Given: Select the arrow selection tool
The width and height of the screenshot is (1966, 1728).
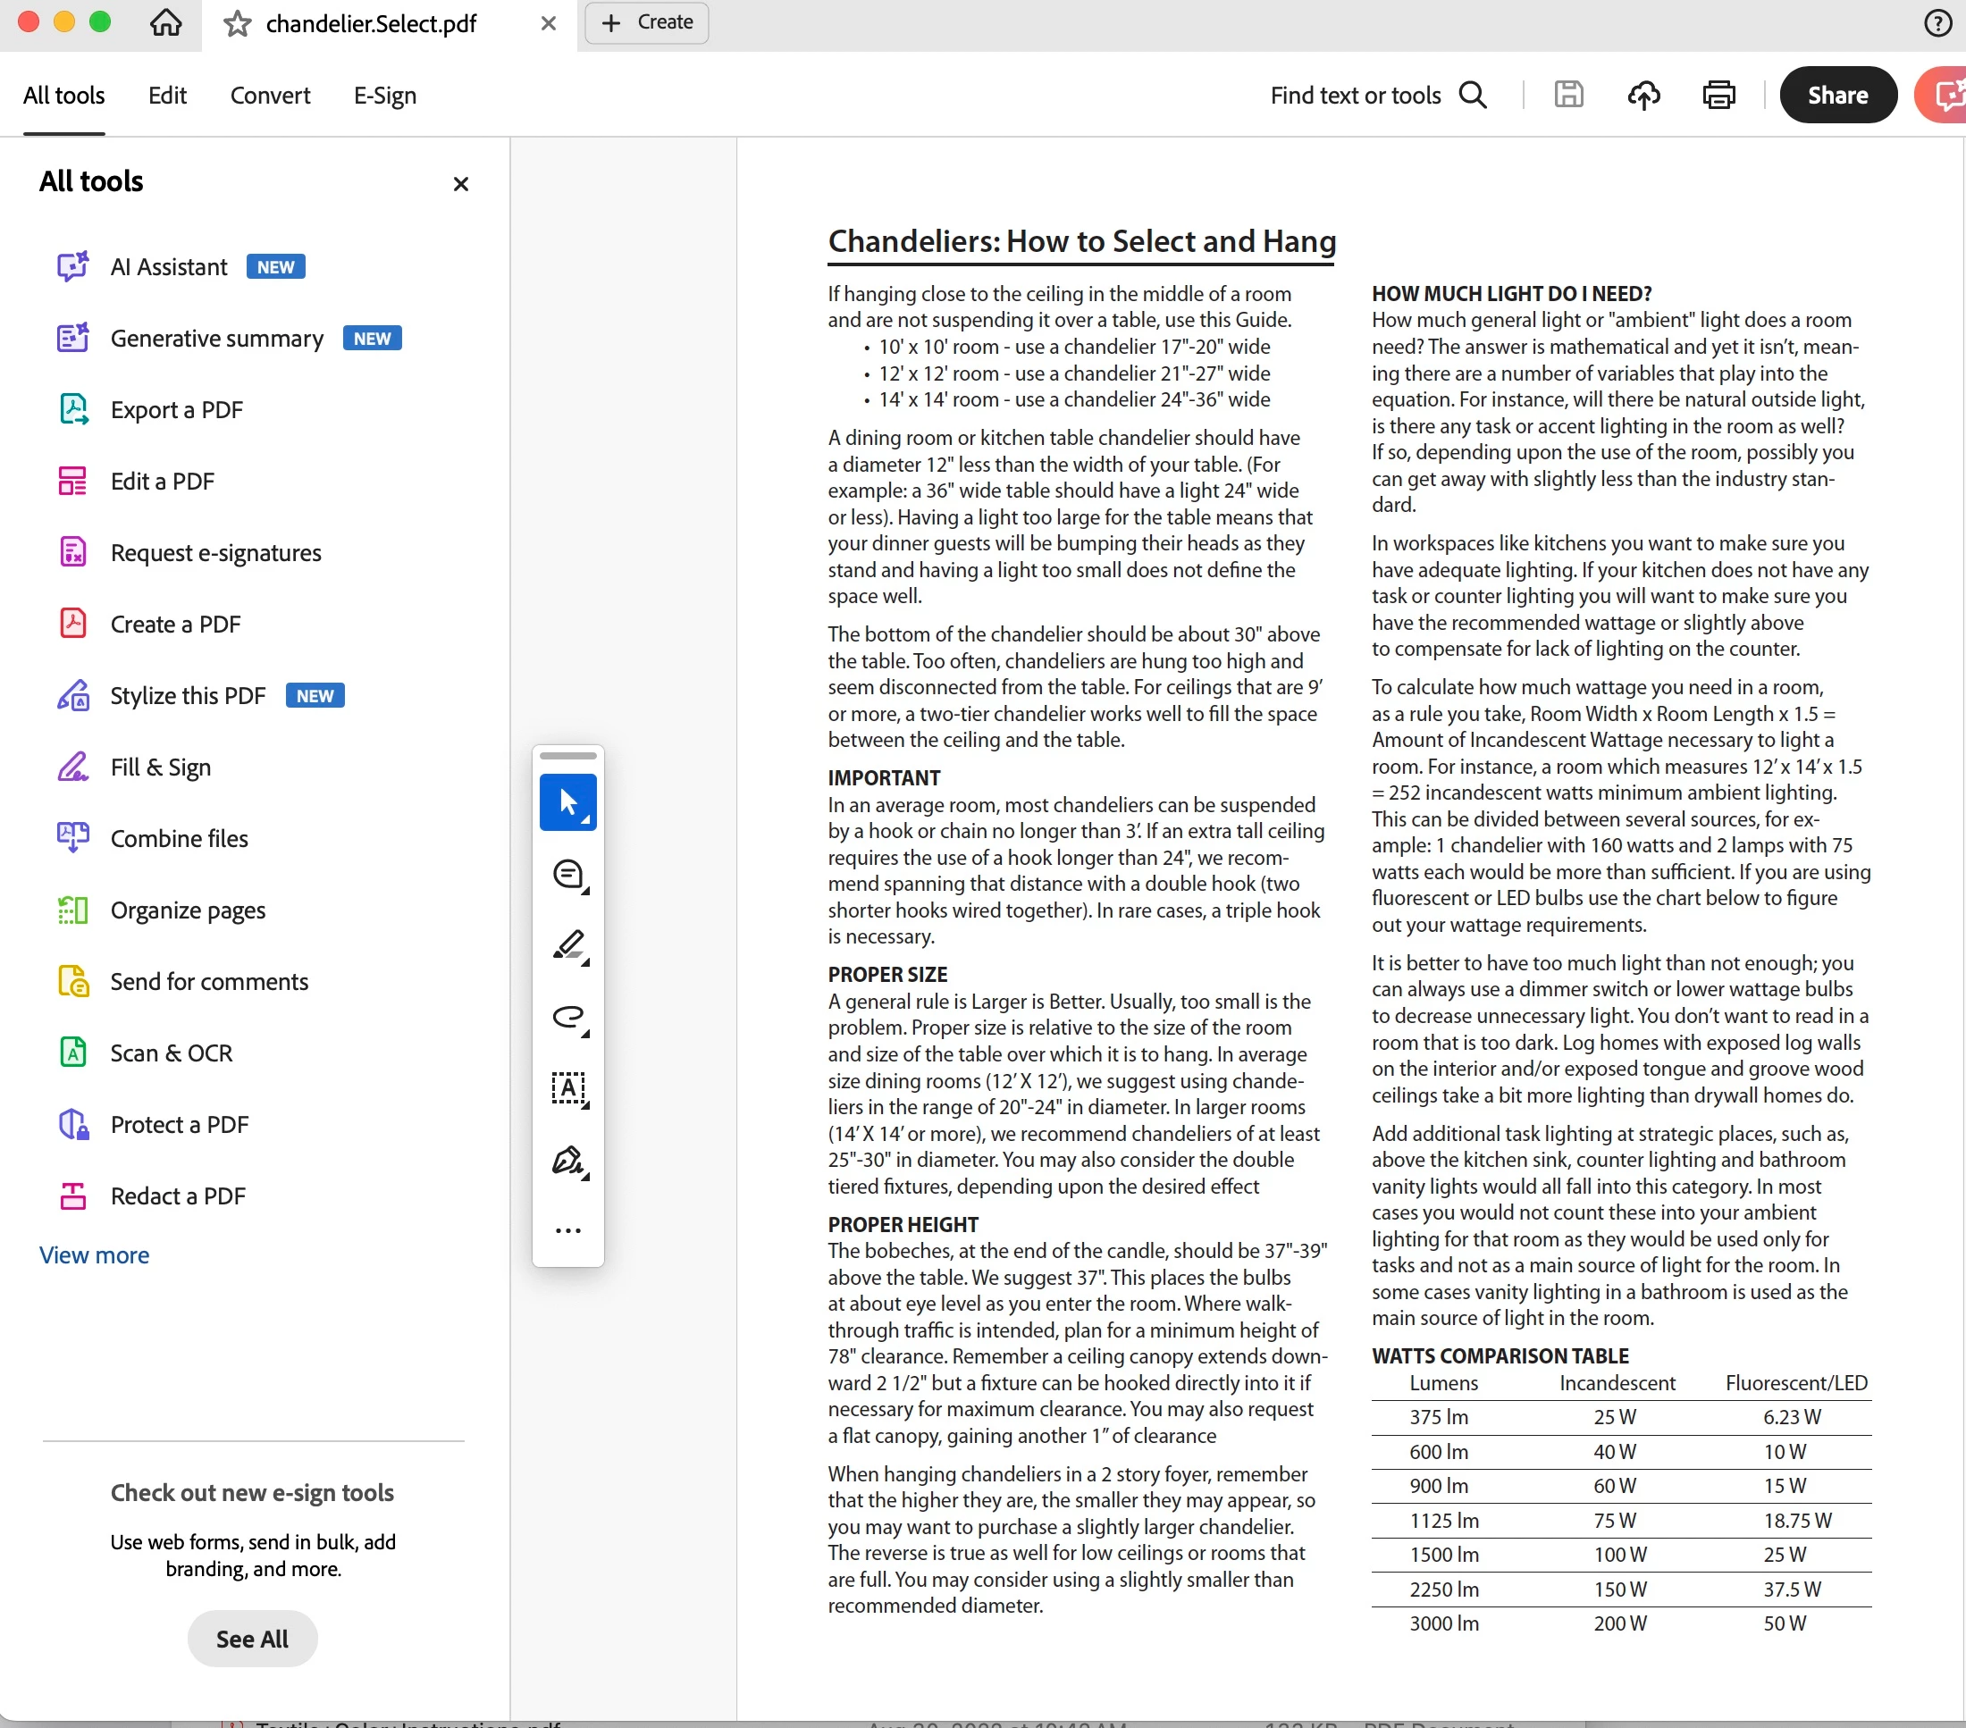Looking at the screenshot, I should (567, 802).
